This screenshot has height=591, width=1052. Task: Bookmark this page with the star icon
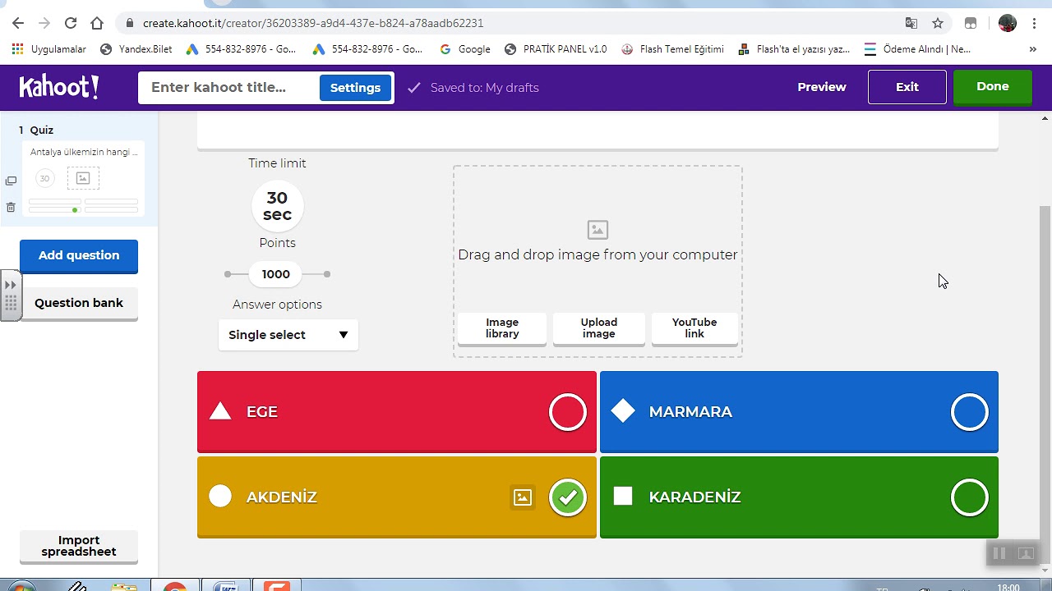click(x=938, y=23)
